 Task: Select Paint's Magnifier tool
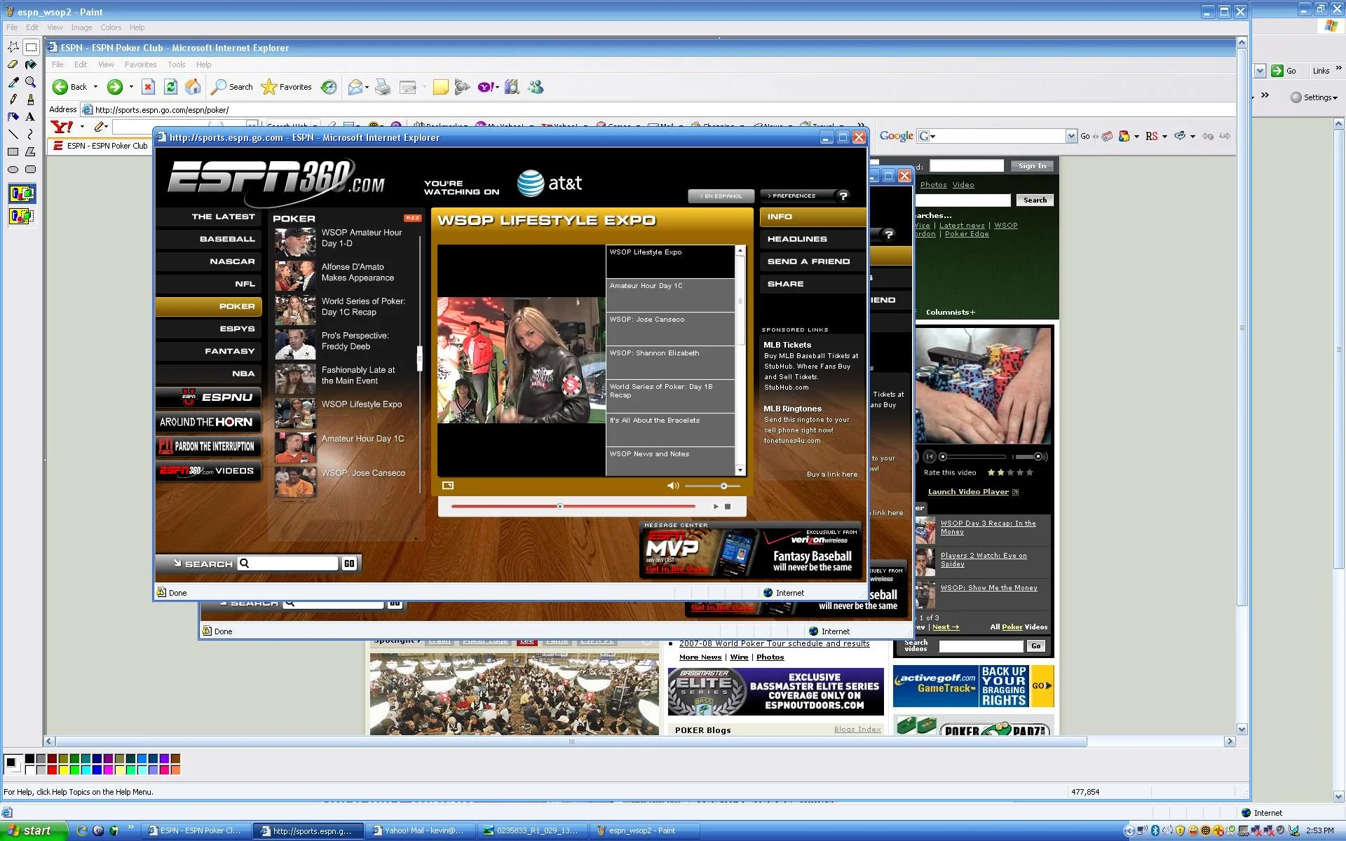(x=29, y=82)
